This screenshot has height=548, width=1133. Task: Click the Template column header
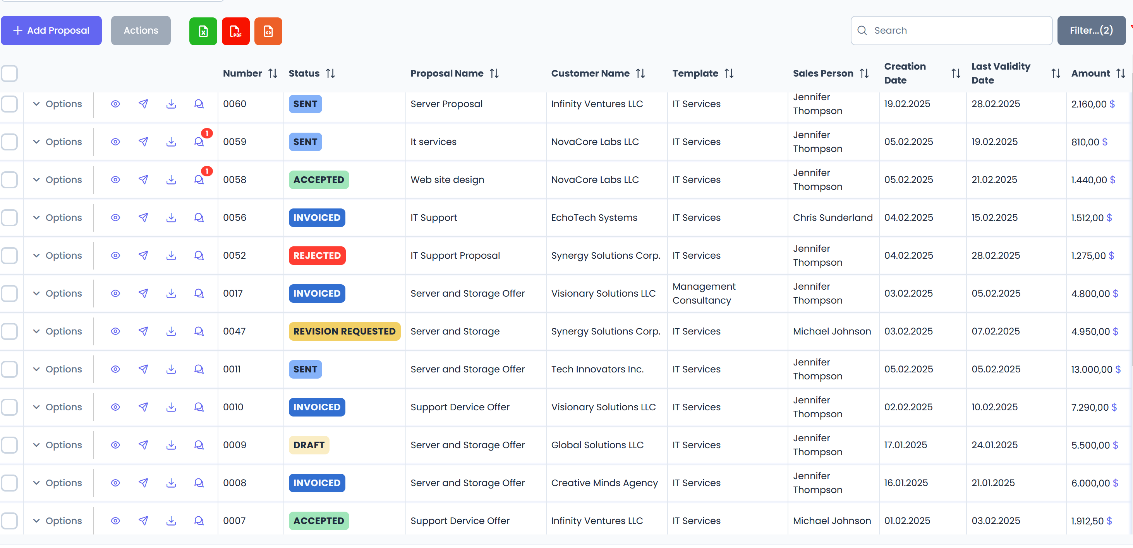(695, 73)
